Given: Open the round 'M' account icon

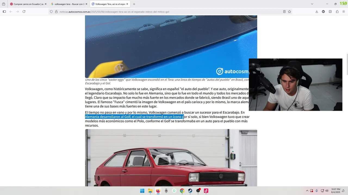Looking at the screenshot, I should click(323, 12).
